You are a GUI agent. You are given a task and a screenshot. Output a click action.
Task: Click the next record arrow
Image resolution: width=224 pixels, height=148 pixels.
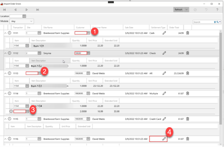pos(27,10)
